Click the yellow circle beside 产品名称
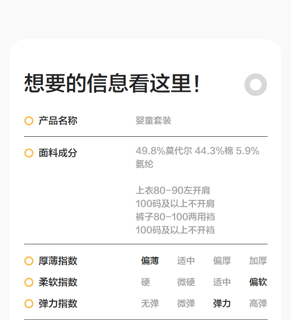Image resolution: width=291 pixels, height=320 pixels. coord(29,121)
